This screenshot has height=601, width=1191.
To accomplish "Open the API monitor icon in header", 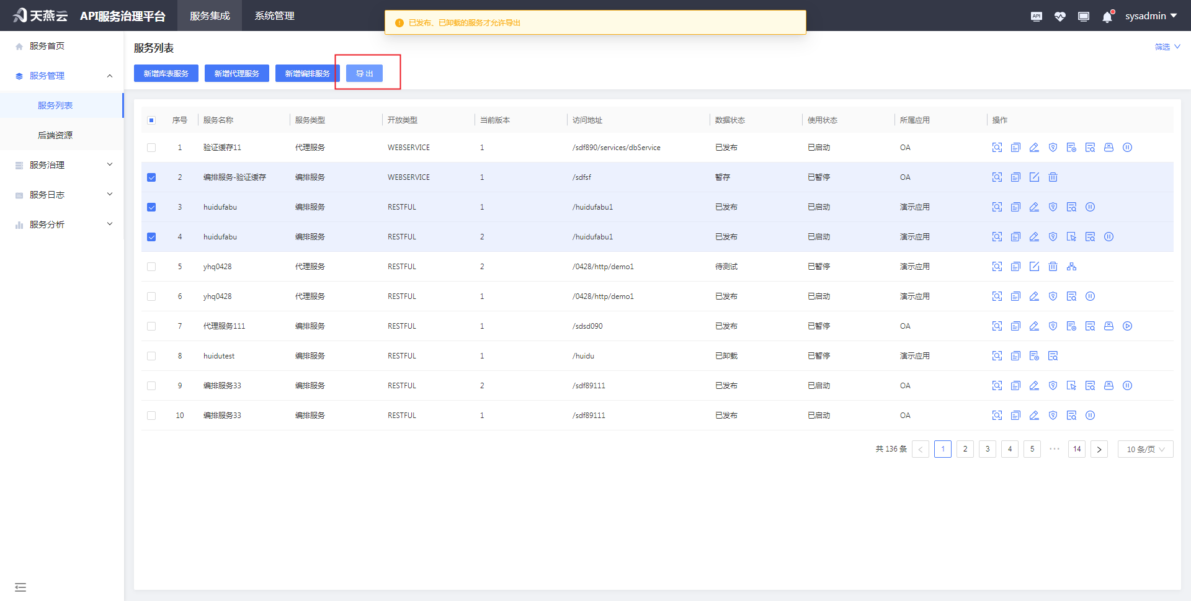I will pos(1036,17).
